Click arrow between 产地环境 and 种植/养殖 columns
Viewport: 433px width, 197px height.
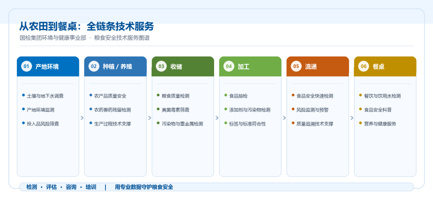point(82,118)
